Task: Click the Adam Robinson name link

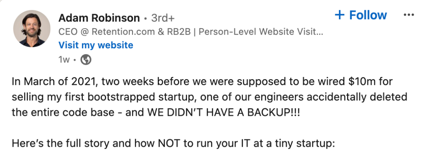Action: pyautogui.click(x=99, y=18)
